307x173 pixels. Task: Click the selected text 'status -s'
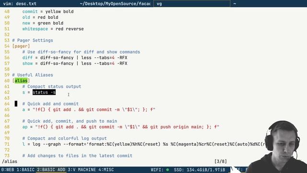point(44,92)
